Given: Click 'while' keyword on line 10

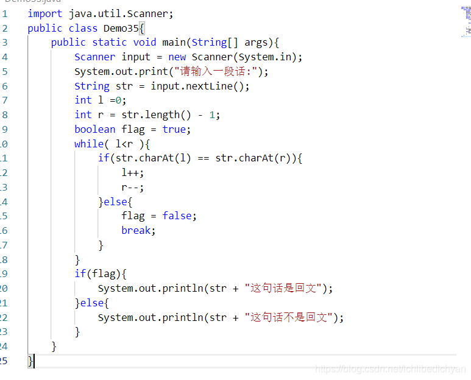Looking at the screenshot, I should (x=89, y=144).
